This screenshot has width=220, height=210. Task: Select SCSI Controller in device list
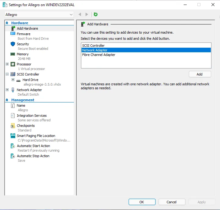pyautogui.click(x=93, y=46)
